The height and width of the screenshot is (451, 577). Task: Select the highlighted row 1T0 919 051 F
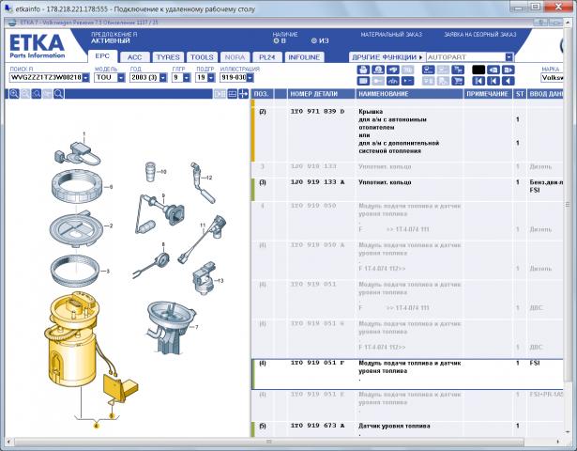click(406, 374)
